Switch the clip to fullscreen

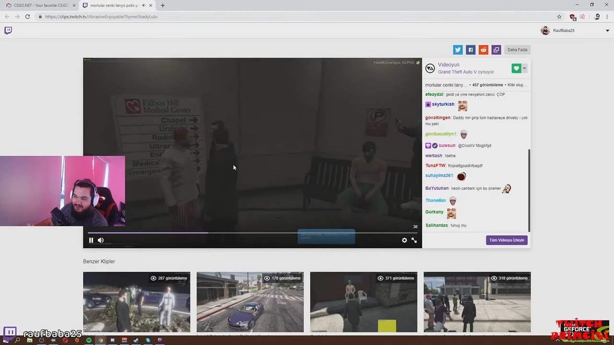click(x=414, y=240)
